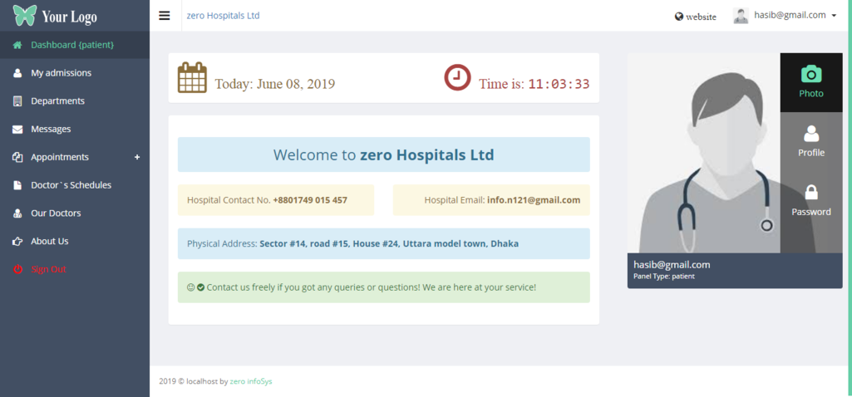
Task: Select Our Doctors in sidebar
Action: click(x=56, y=213)
